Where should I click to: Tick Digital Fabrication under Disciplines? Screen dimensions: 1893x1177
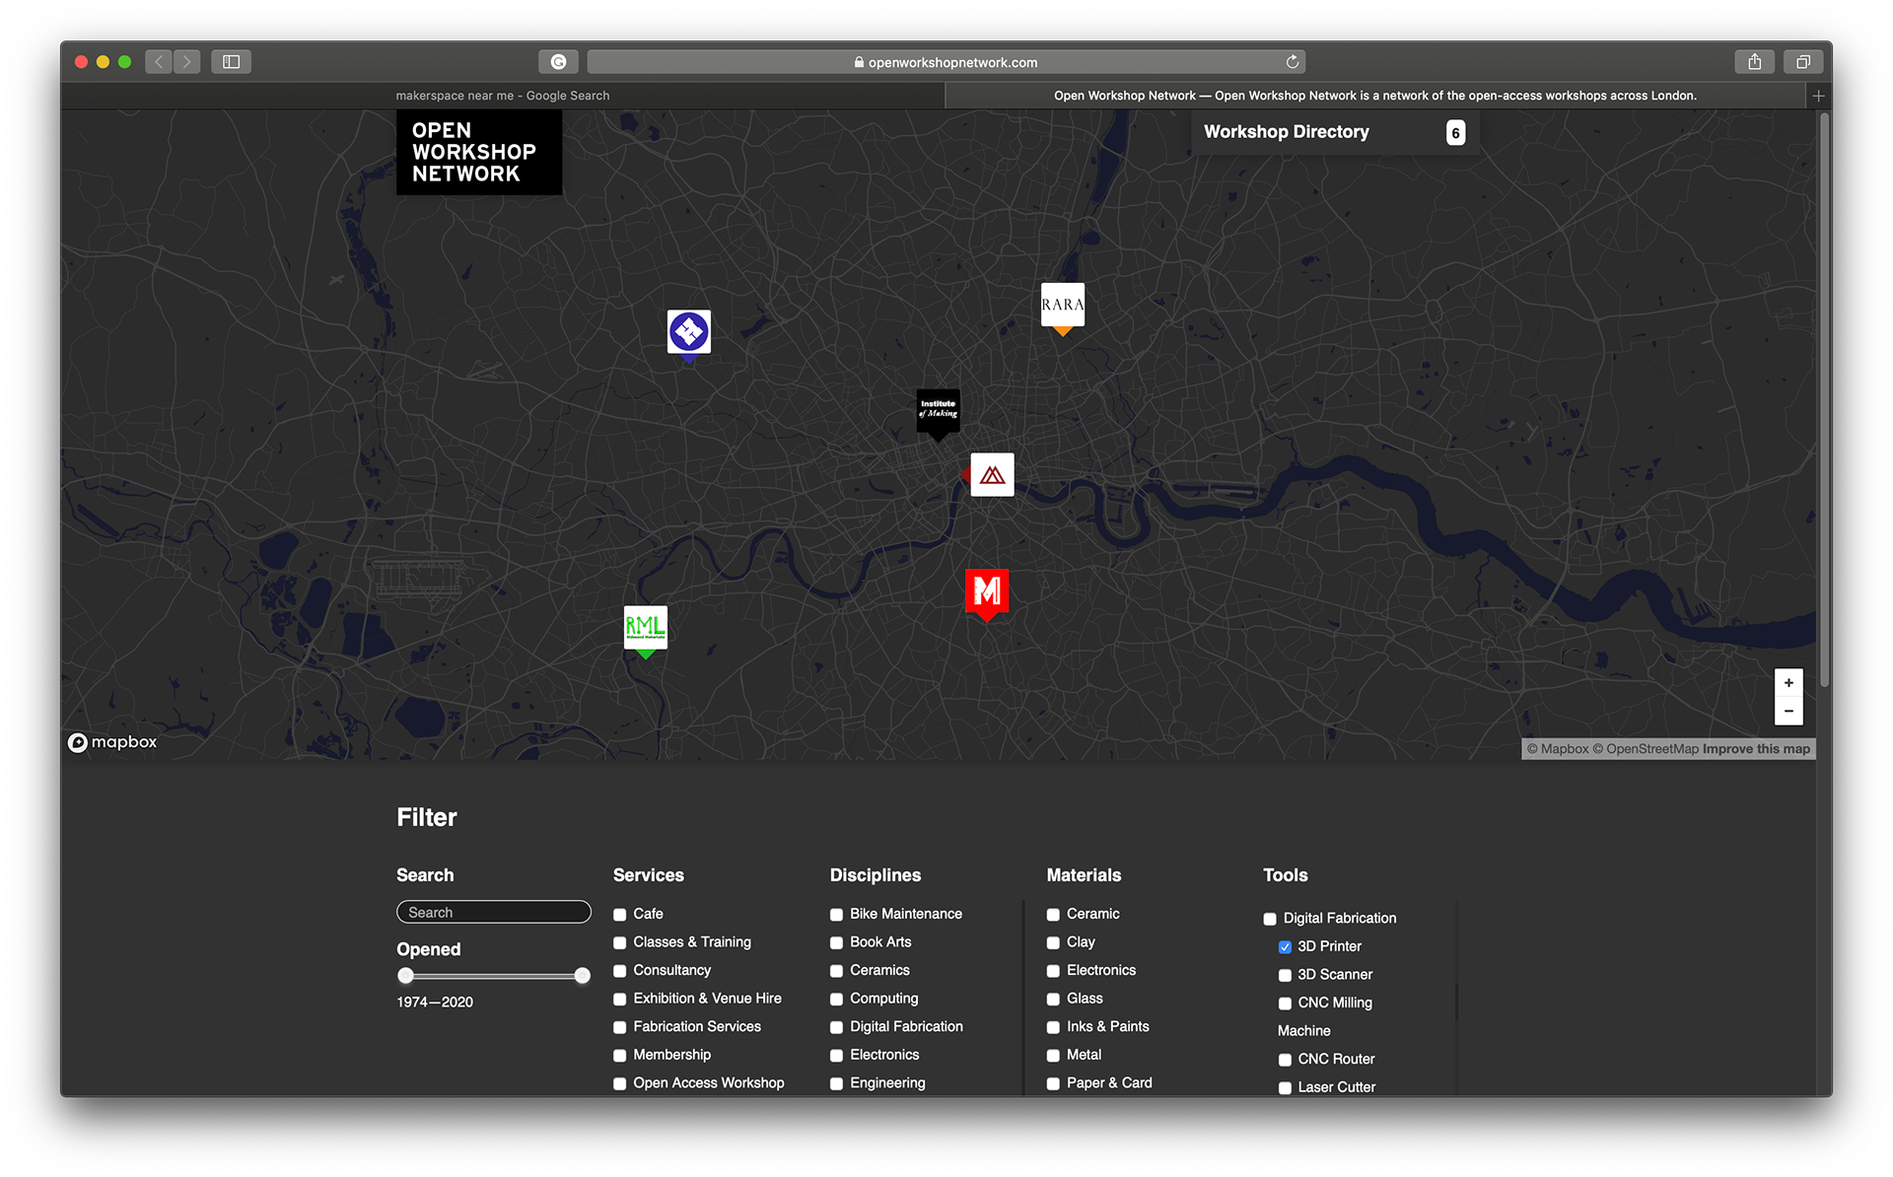(x=836, y=1027)
